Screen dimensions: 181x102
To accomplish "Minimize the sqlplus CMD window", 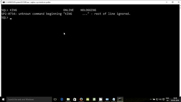I will pyautogui.click(x=167, y=2).
